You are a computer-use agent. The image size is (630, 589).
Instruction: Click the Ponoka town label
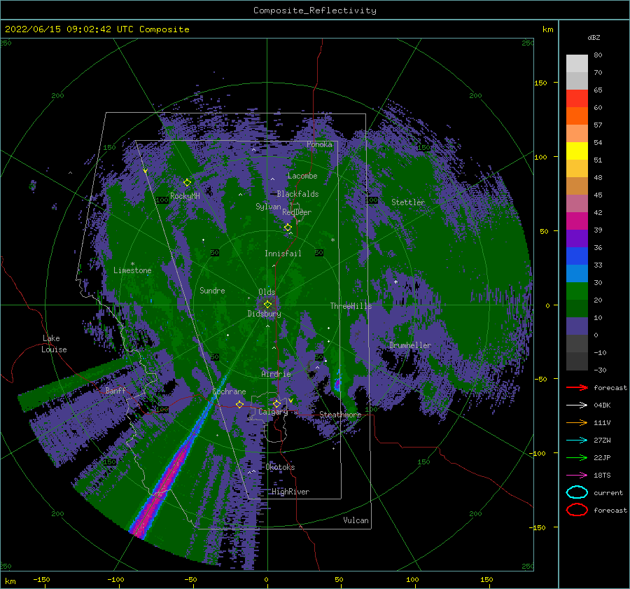pyautogui.click(x=319, y=144)
